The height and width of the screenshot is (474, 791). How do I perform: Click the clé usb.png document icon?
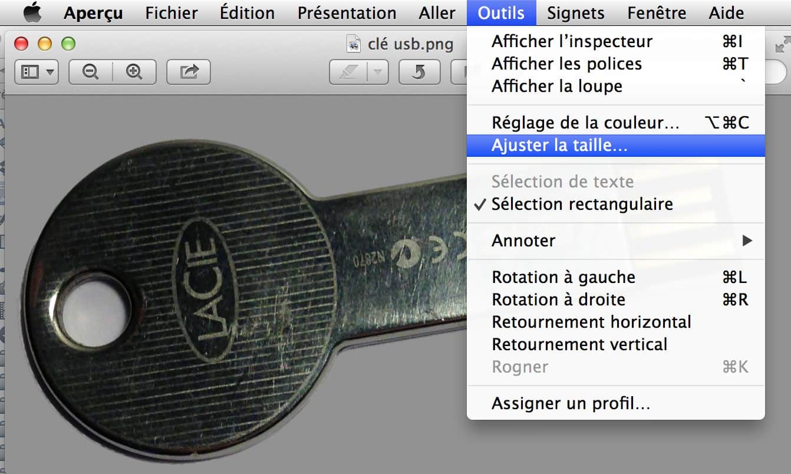(354, 44)
